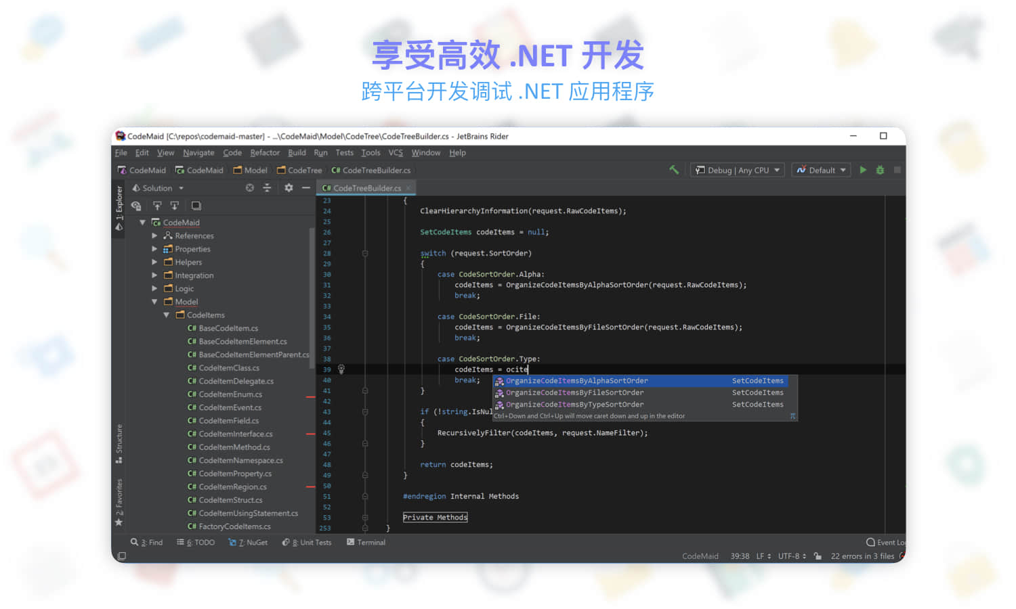
Task: Open the Build menu
Action: tap(297, 153)
